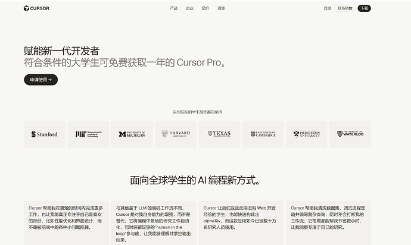
Task: Select the Harvard University logo card
Action: tap(176, 134)
